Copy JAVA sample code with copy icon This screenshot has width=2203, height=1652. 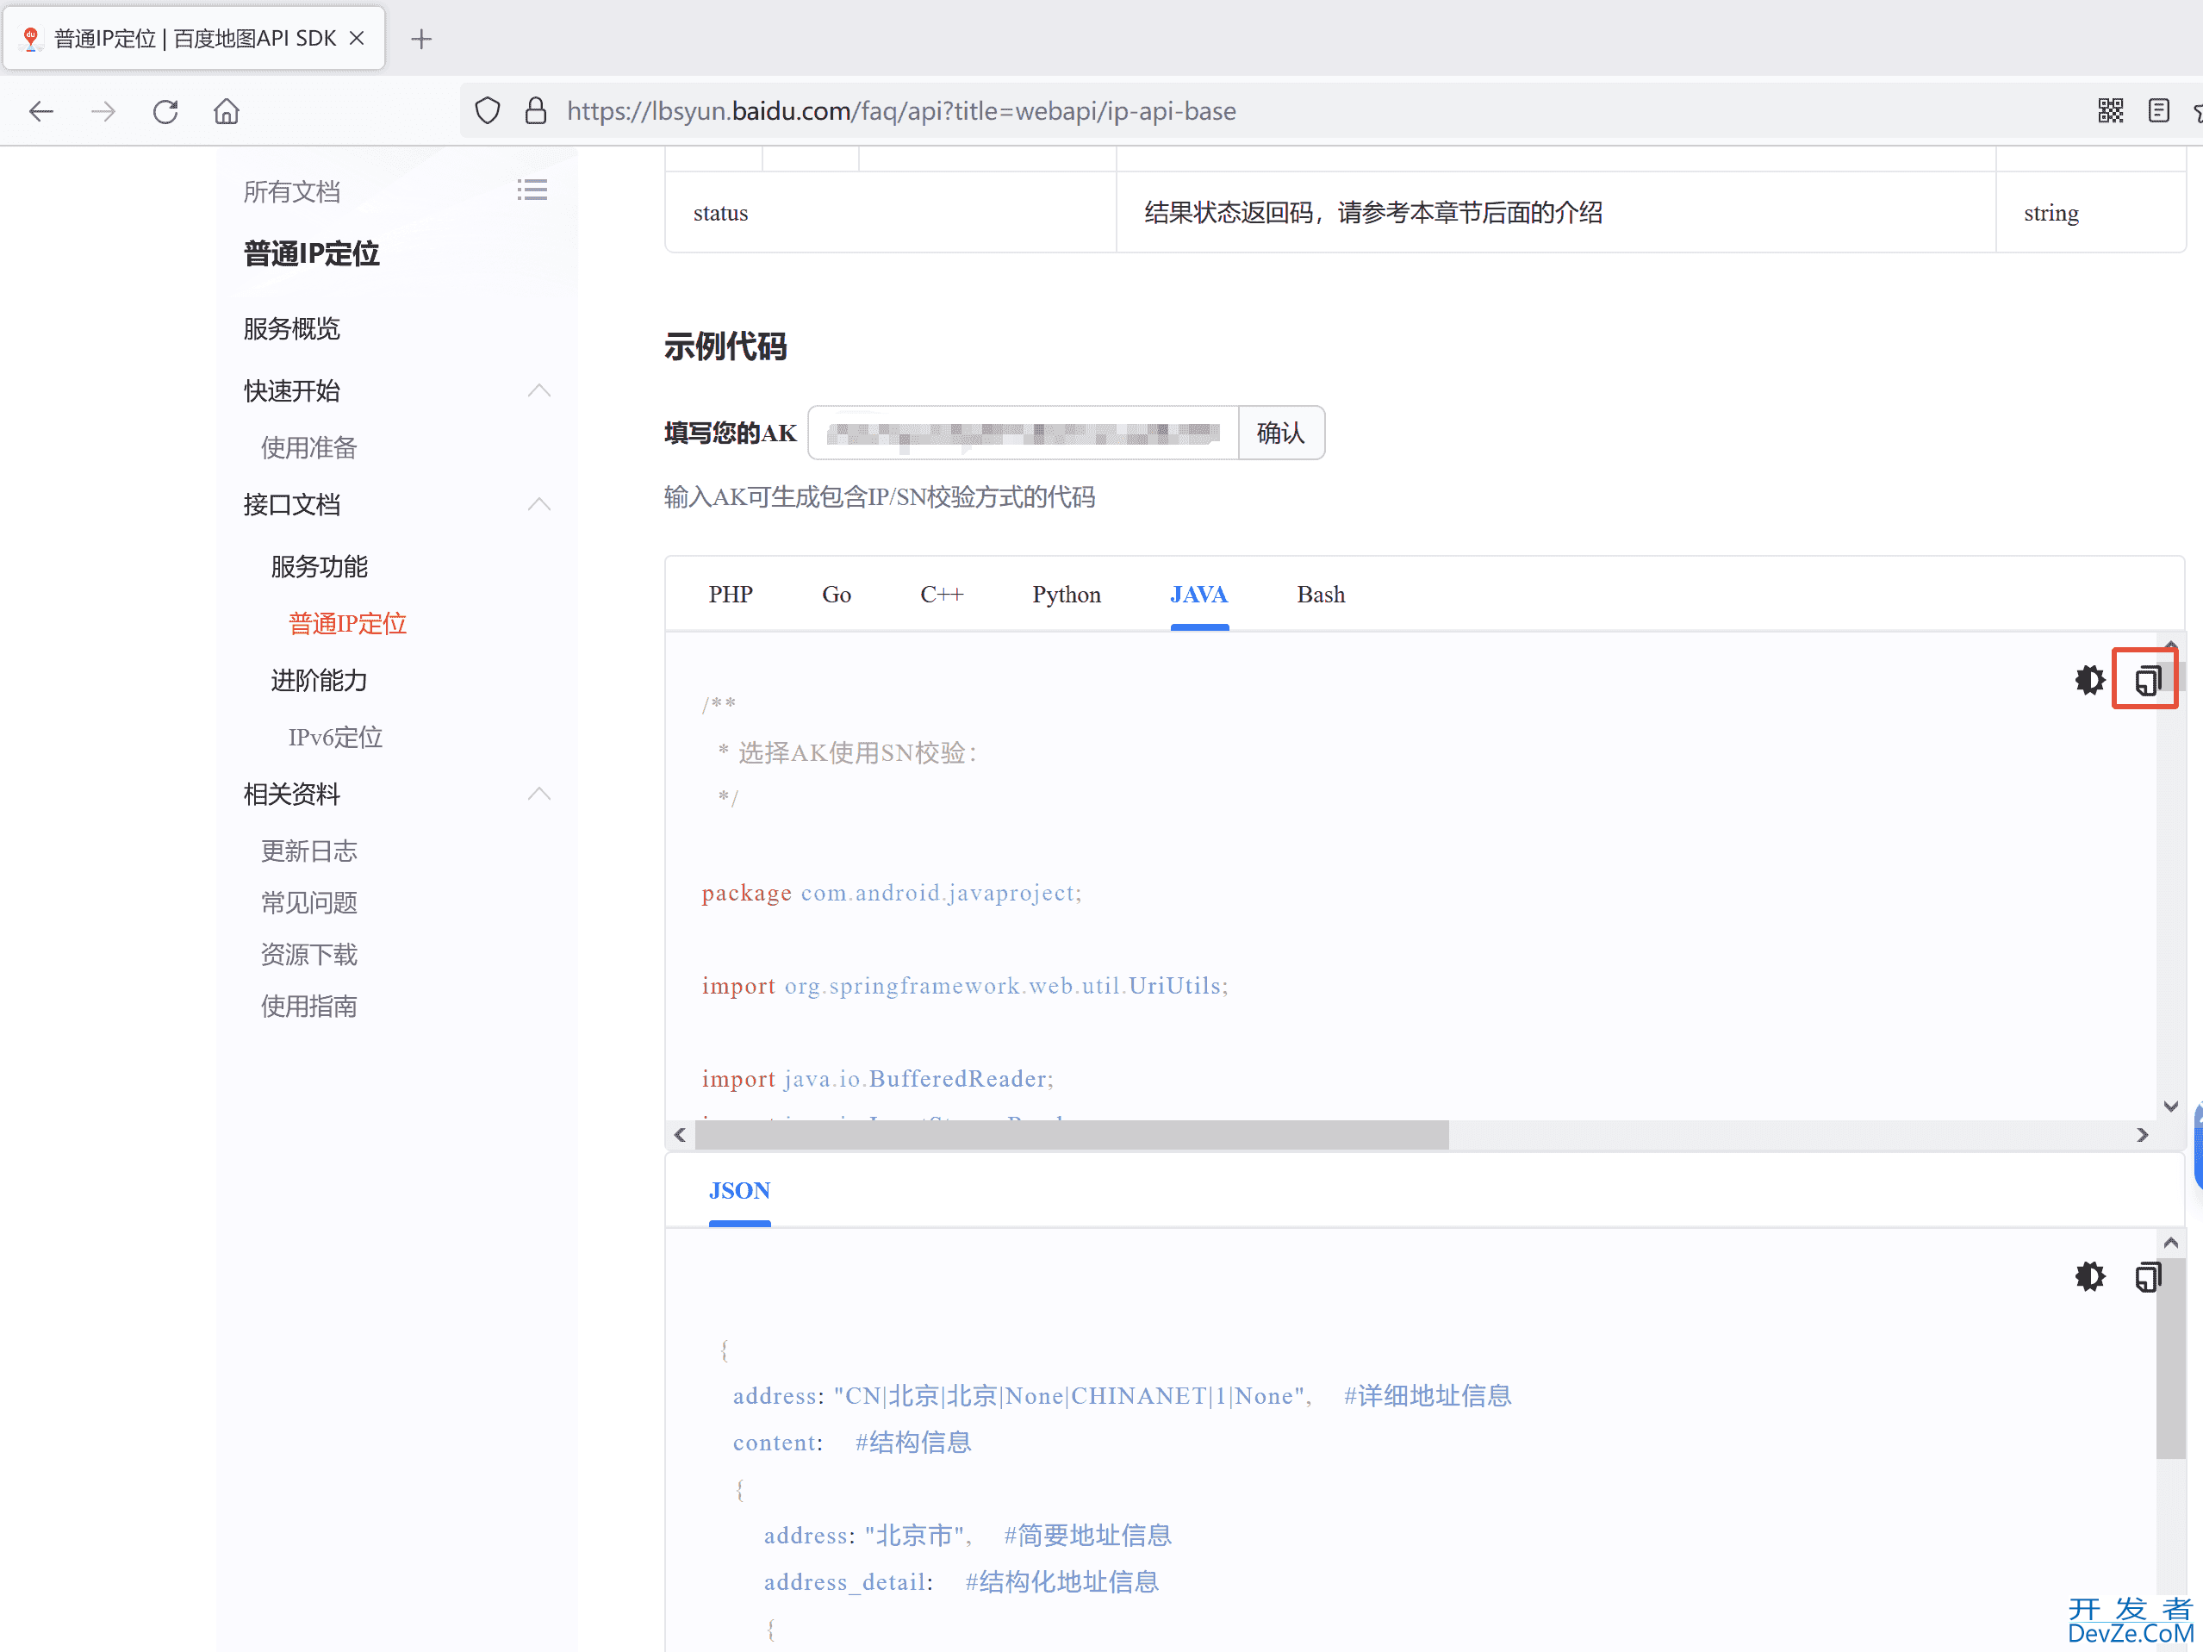pos(2147,680)
